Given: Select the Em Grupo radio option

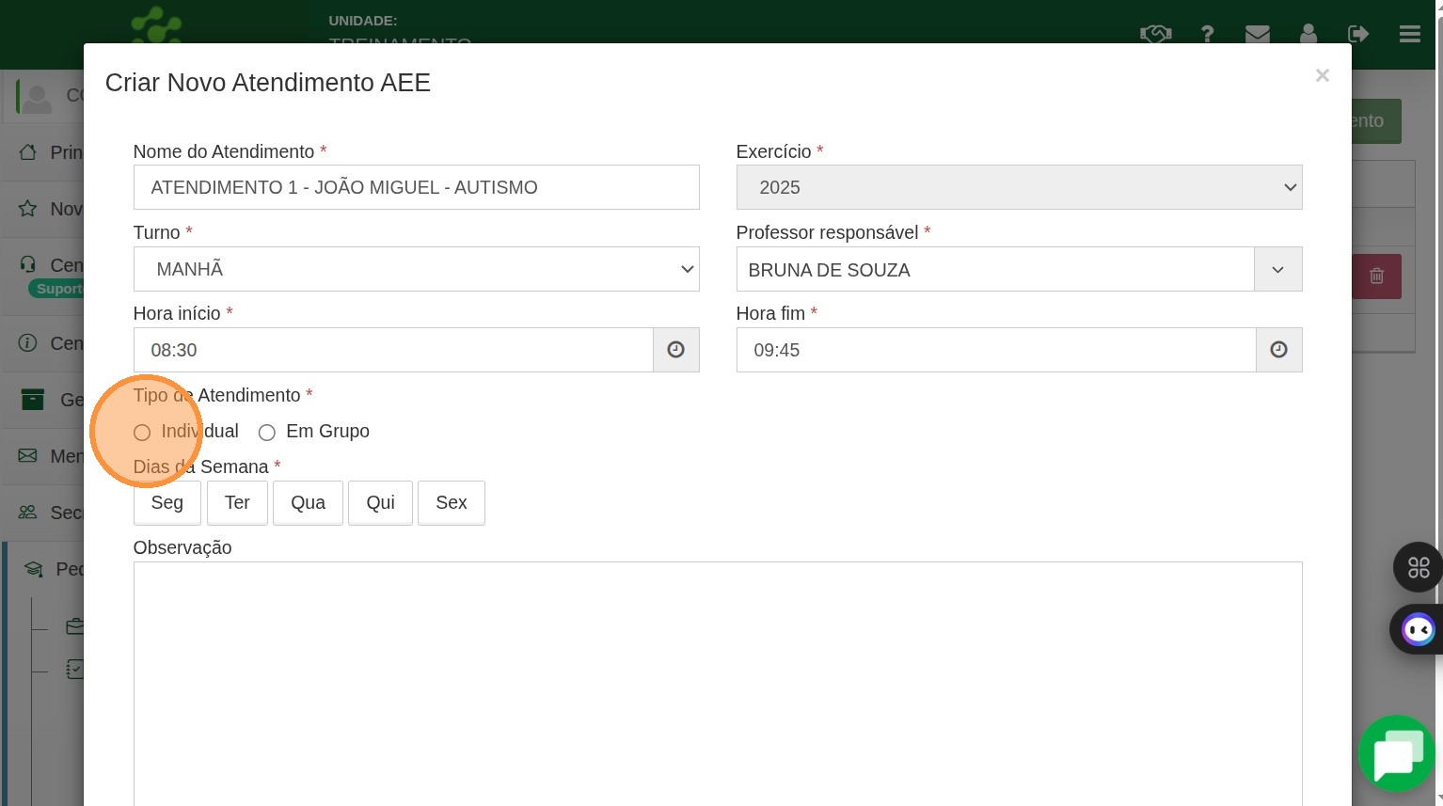Looking at the screenshot, I should pos(267,433).
